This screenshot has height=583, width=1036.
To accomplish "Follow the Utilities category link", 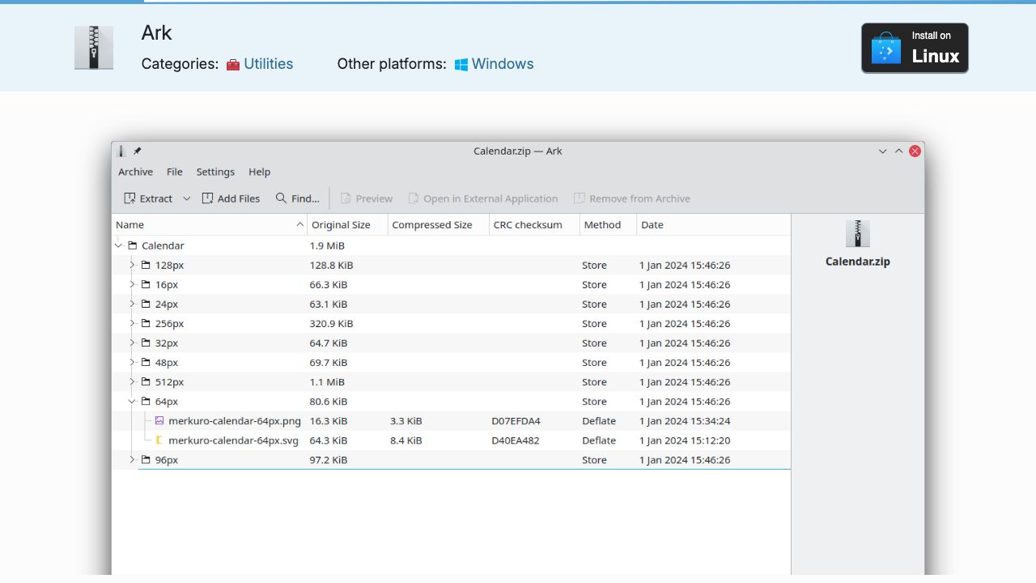I will [269, 64].
